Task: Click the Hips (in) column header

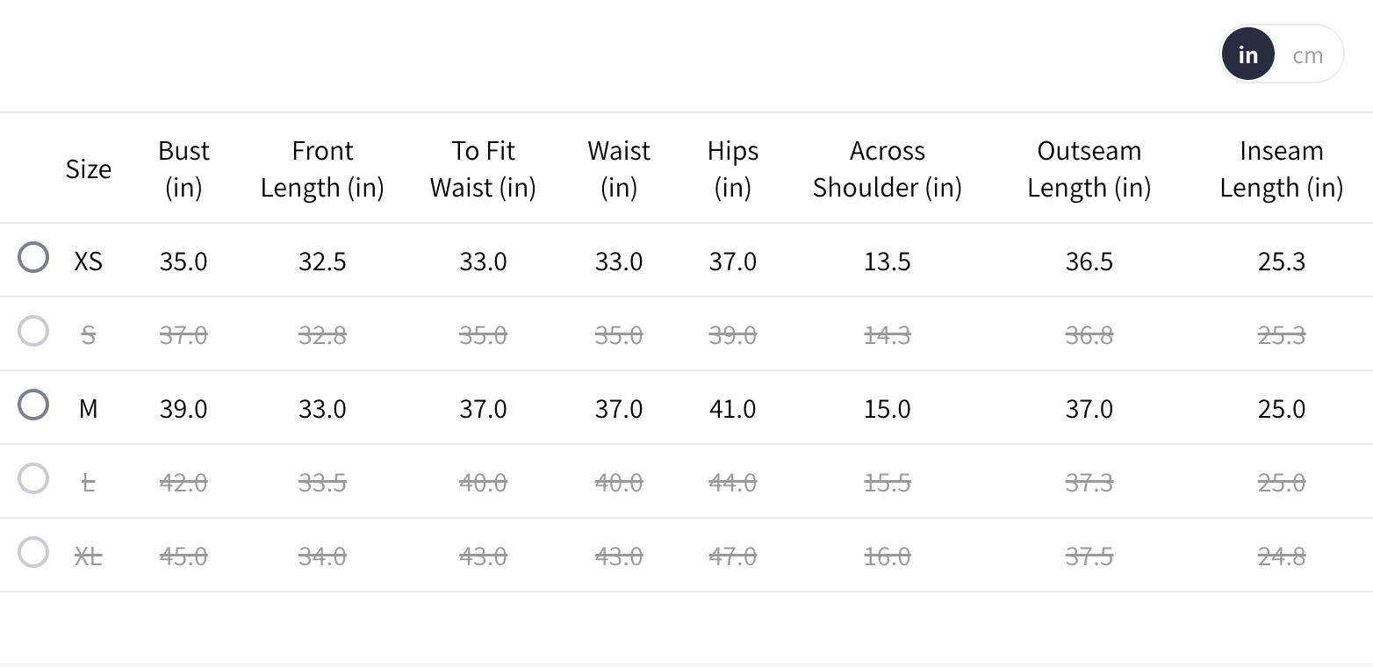Action: [732, 169]
